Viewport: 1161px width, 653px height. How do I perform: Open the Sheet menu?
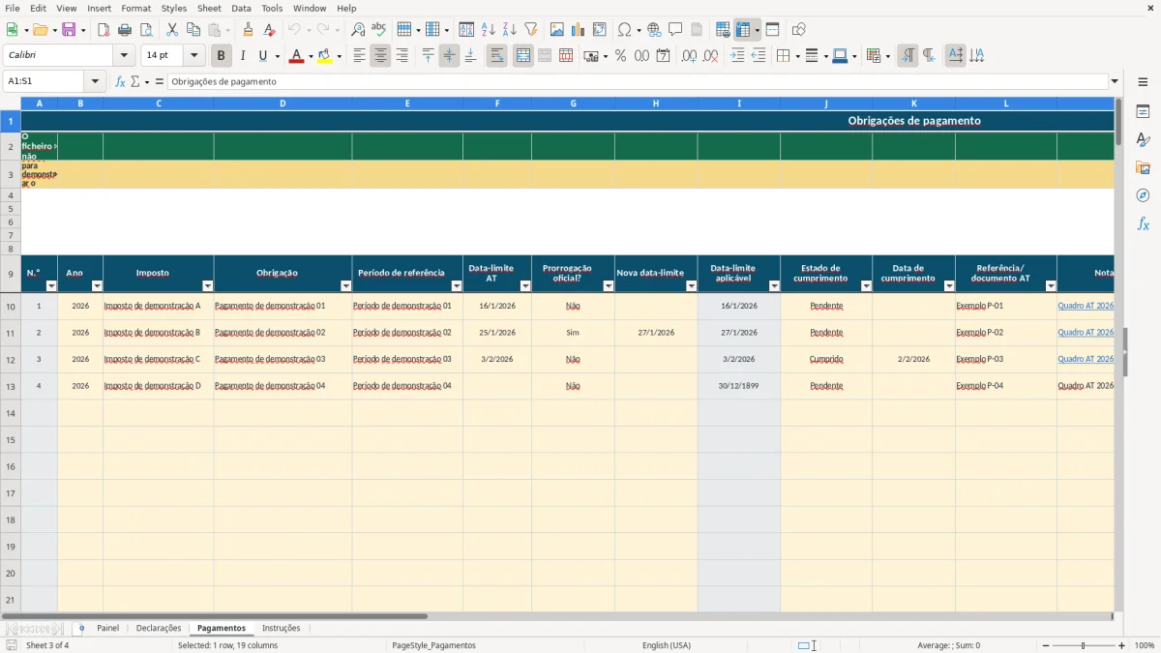(209, 8)
